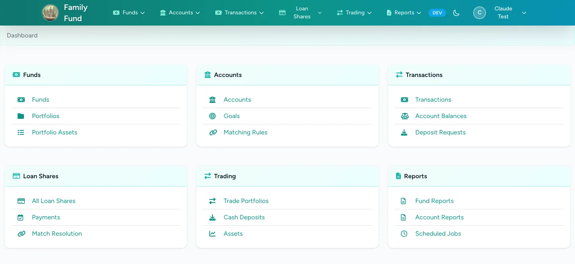
Task: Open the Accounts link in Accounts card
Action: coord(237,100)
